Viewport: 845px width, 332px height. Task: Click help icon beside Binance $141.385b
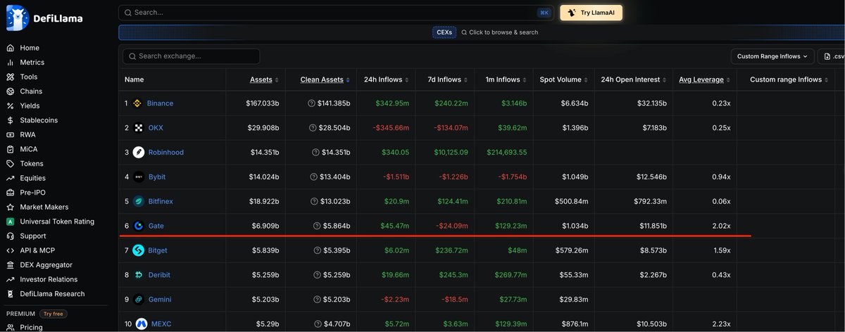311,103
